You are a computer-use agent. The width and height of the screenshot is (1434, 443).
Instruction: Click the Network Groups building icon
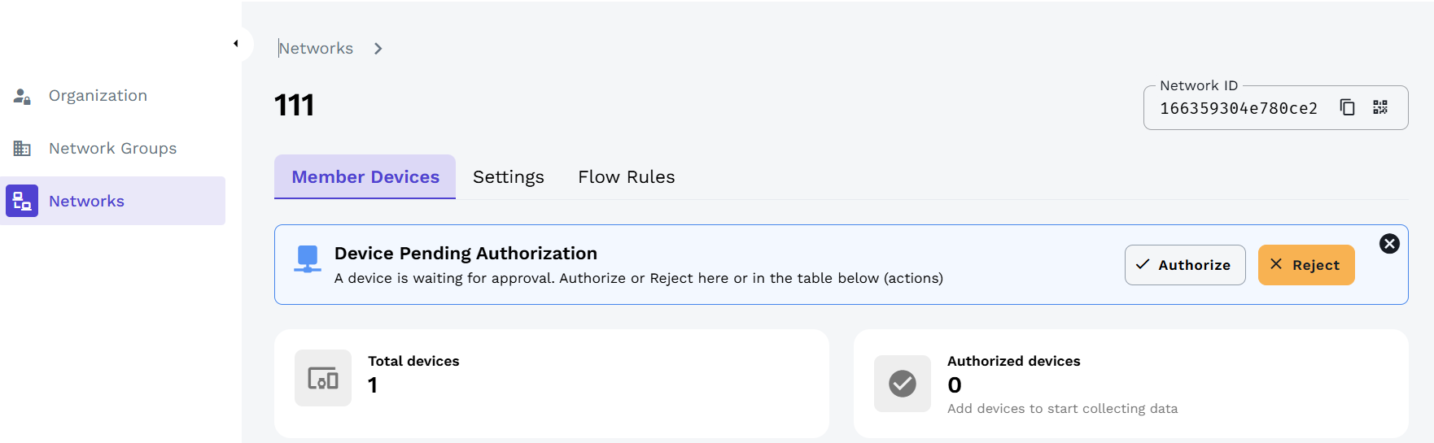tap(22, 149)
